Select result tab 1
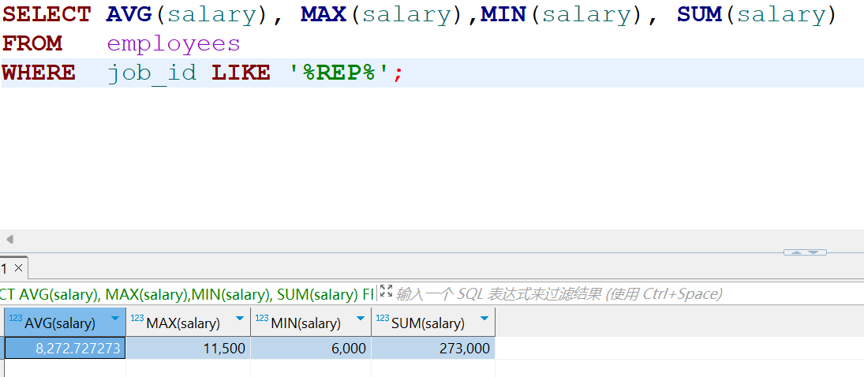Viewport: 864px width, 377px height. pos(5,268)
